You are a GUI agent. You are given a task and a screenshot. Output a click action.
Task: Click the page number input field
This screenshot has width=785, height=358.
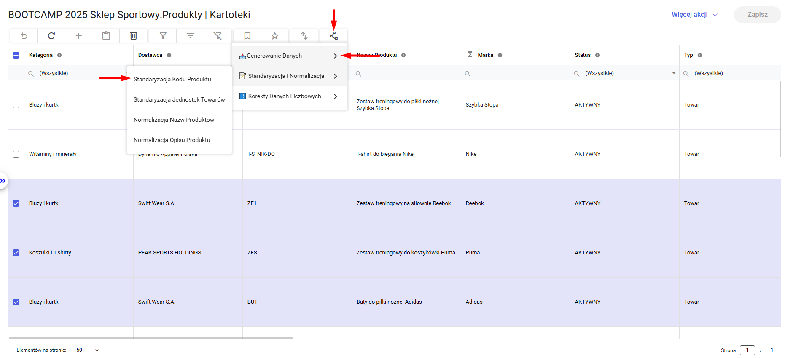(x=747, y=350)
